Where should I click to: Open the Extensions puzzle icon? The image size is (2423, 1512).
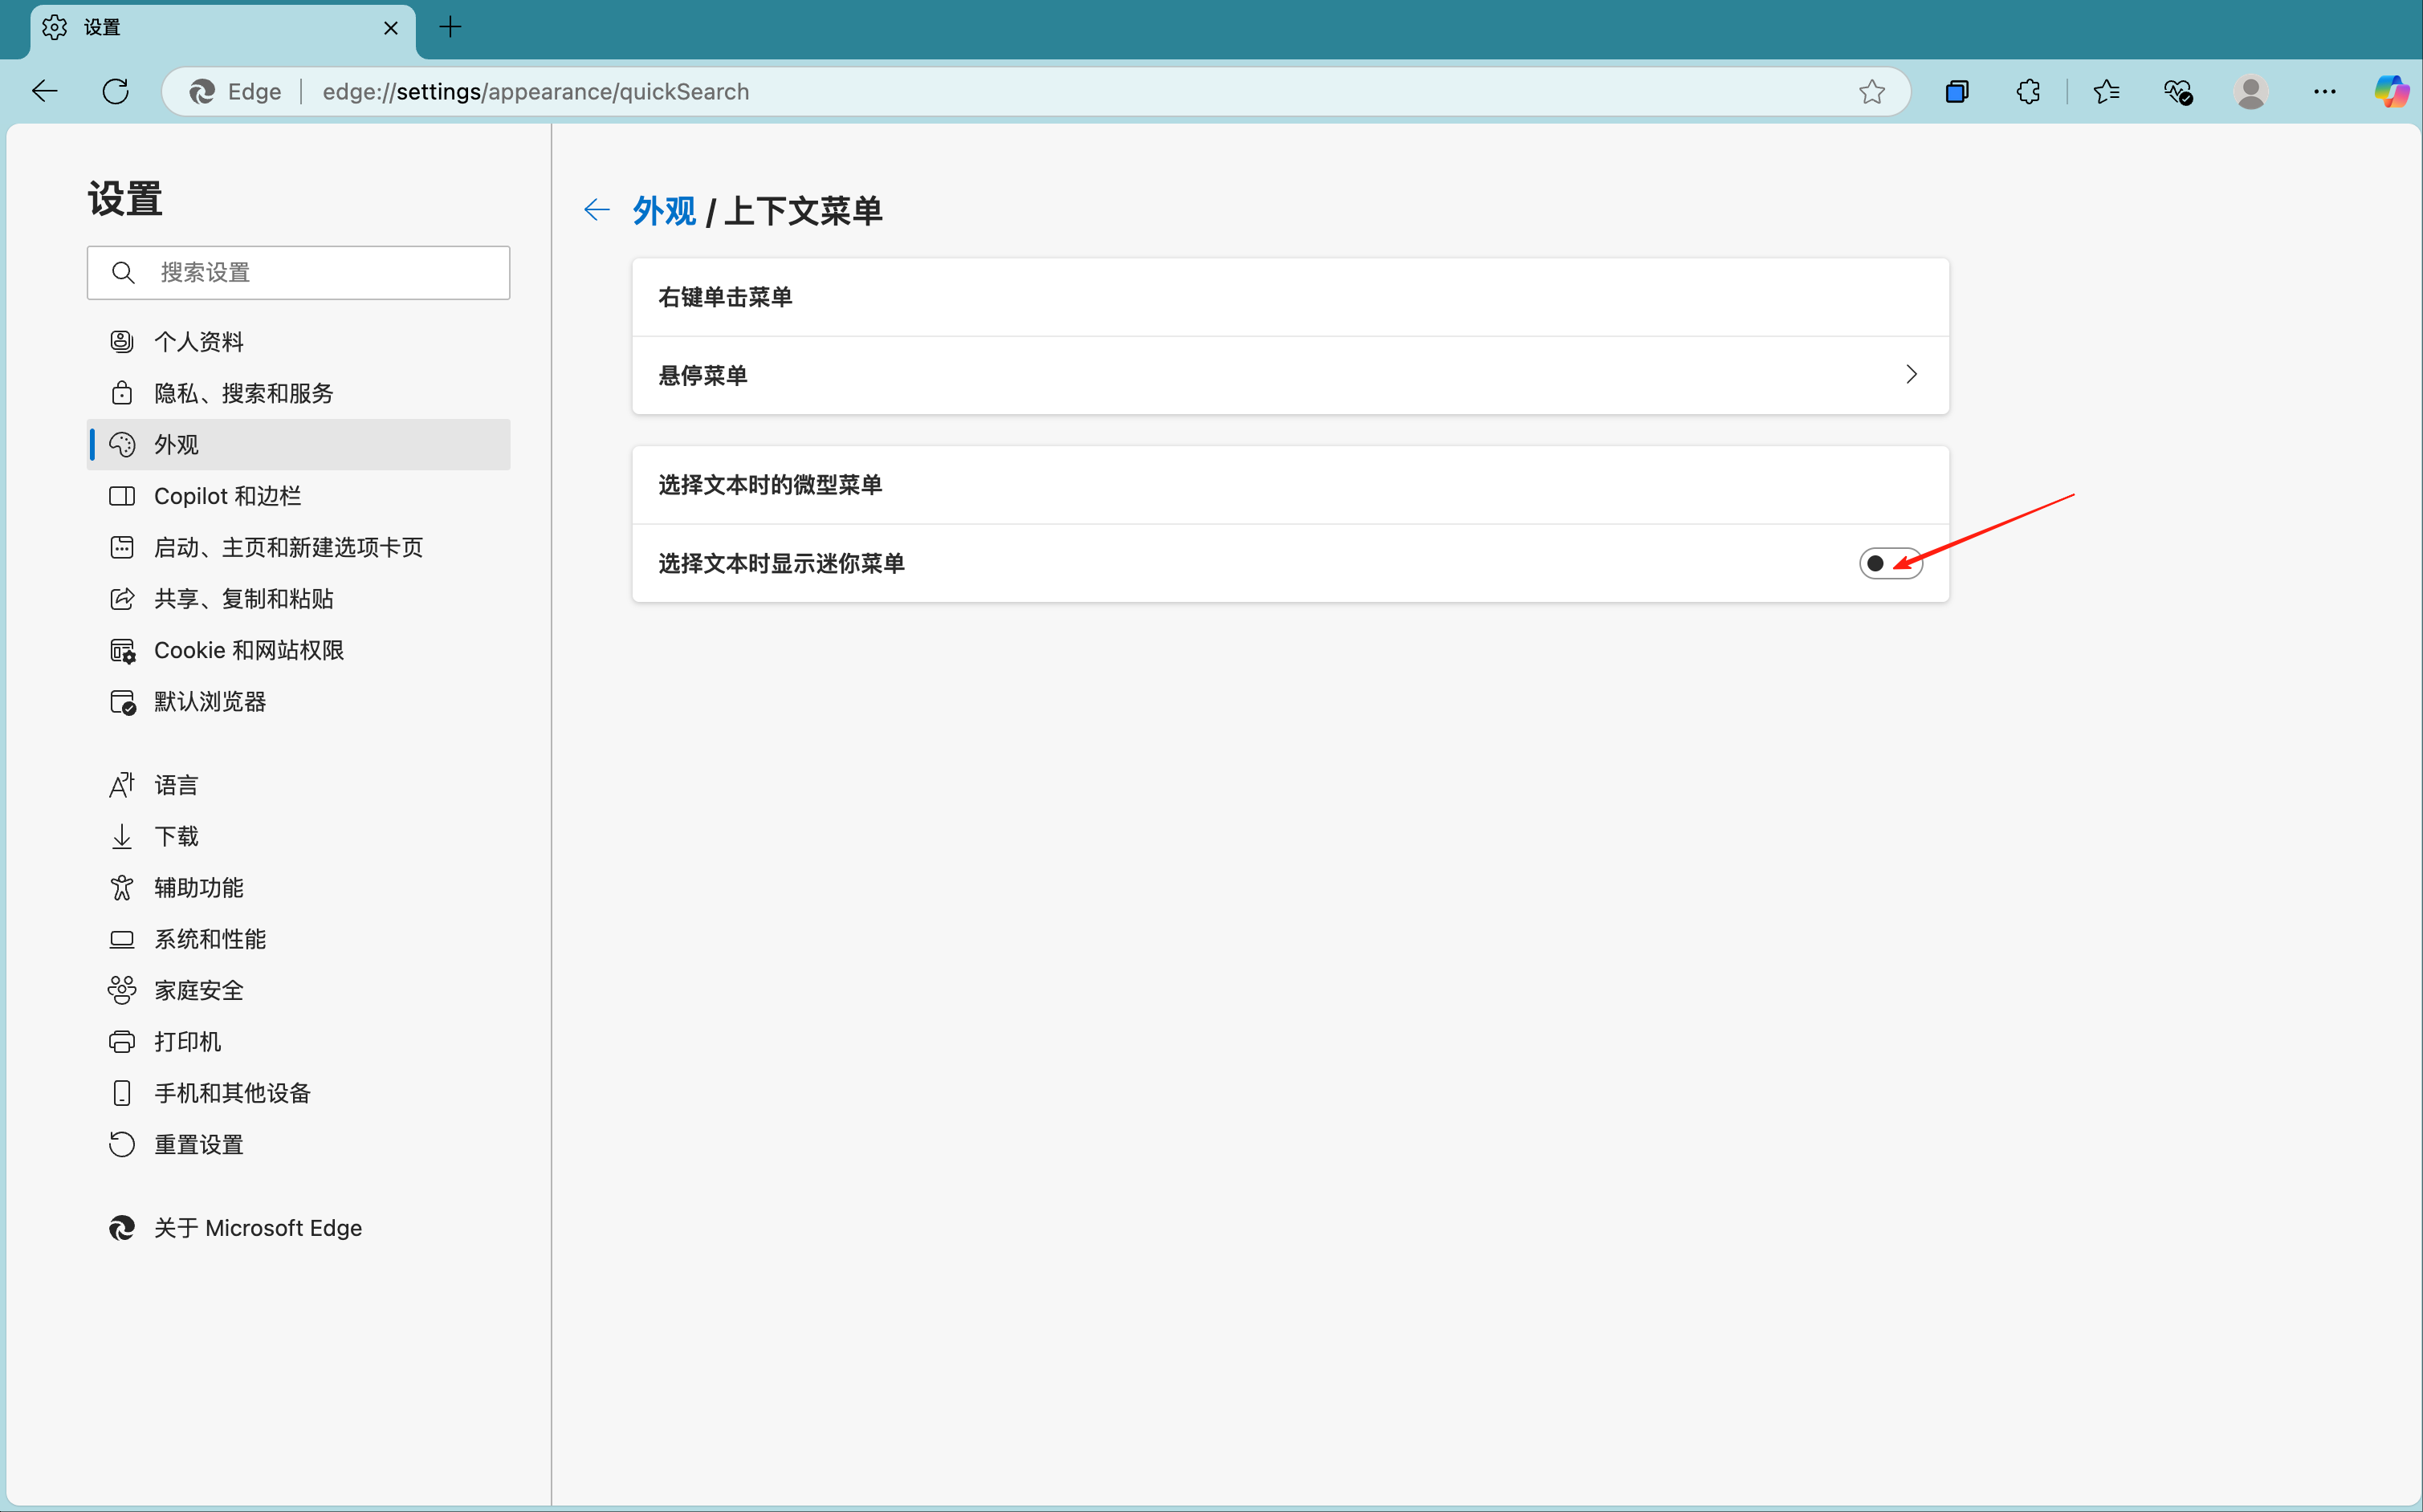[2028, 92]
